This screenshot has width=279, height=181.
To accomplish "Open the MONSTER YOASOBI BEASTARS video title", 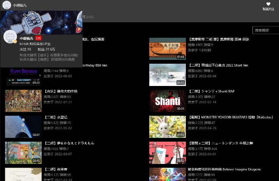I will [231, 117].
